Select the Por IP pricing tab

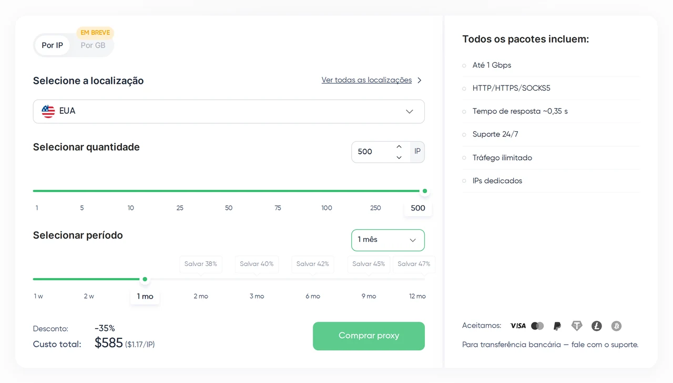click(53, 46)
